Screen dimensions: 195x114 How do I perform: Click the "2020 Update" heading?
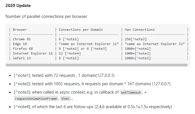point(18,6)
